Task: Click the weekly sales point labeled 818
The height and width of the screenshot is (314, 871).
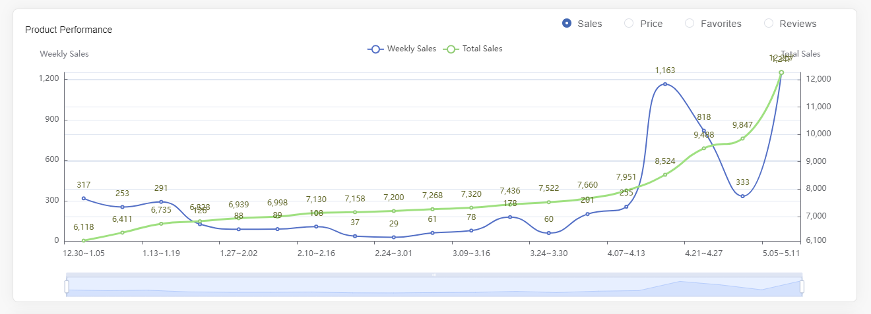Action: (x=704, y=131)
